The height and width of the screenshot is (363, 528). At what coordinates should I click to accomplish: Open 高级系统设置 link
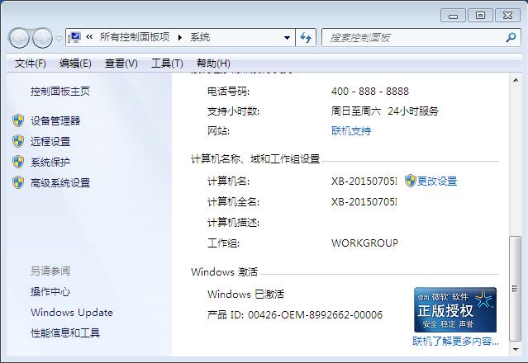click(x=60, y=183)
